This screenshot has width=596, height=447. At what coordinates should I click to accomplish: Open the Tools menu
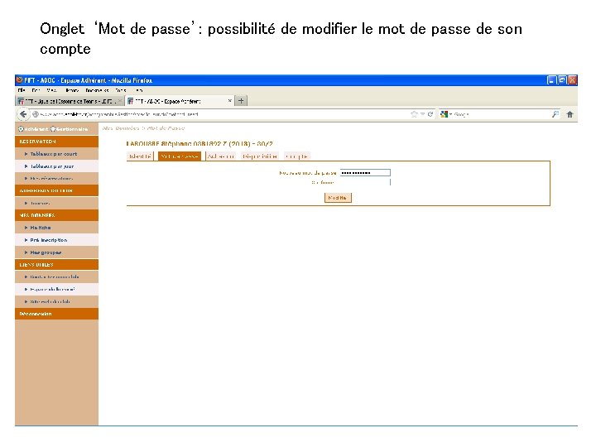(x=121, y=90)
